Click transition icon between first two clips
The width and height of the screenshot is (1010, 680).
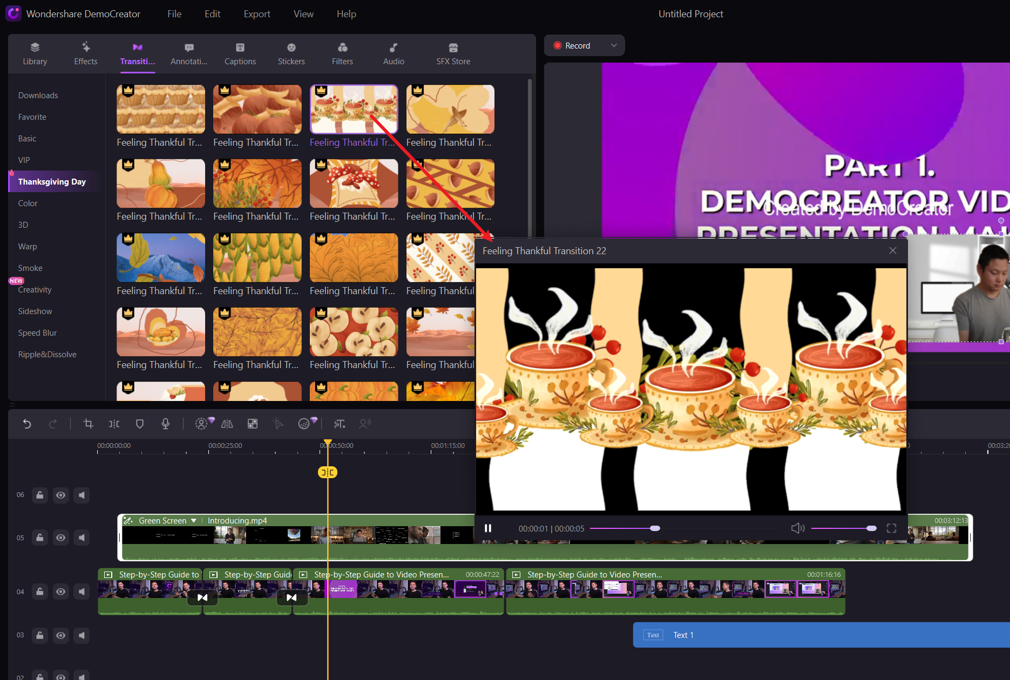202,597
